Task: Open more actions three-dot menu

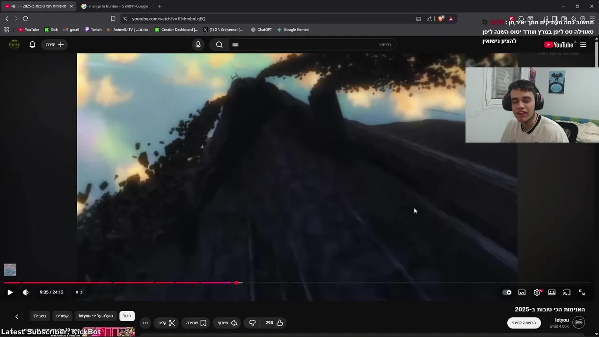Action: tap(145, 322)
